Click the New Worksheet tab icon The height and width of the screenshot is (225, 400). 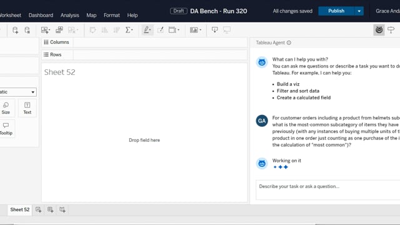[38, 210]
